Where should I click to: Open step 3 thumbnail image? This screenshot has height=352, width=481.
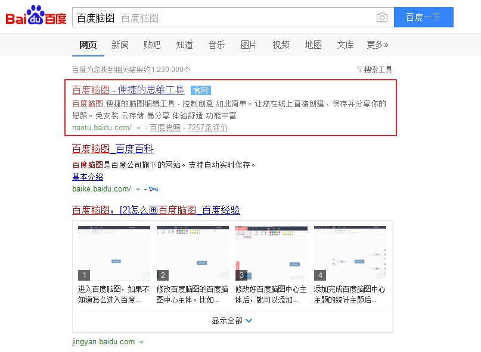pos(271,253)
